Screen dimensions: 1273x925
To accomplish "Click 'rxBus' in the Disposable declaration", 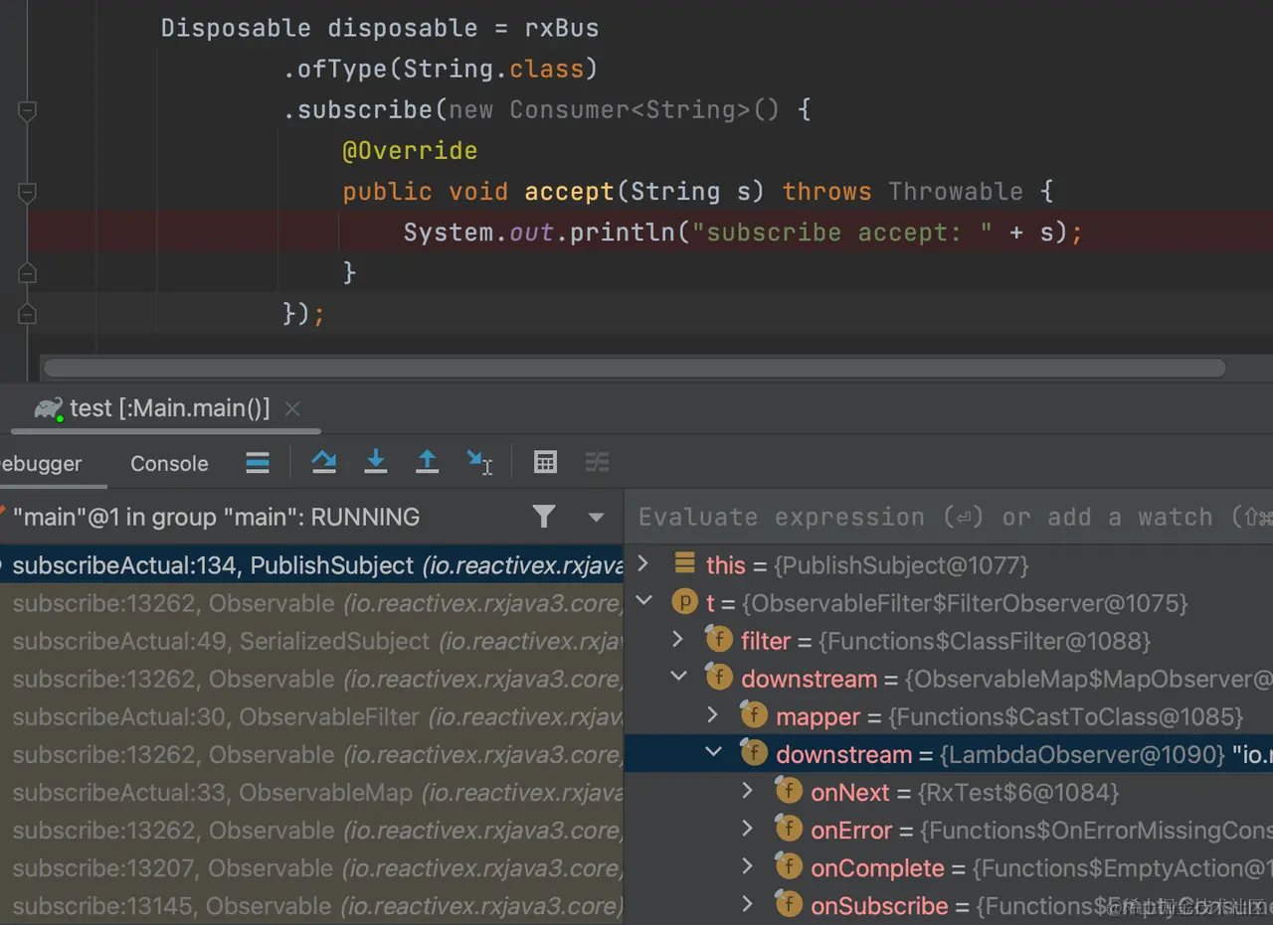I will pos(562,28).
